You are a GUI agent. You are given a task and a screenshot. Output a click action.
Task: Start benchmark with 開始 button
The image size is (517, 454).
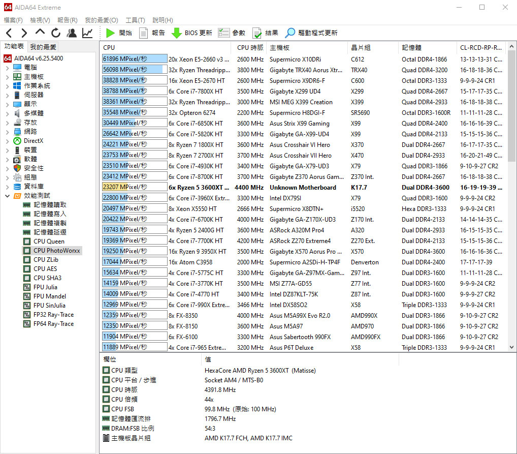click(x=119, y=33)
